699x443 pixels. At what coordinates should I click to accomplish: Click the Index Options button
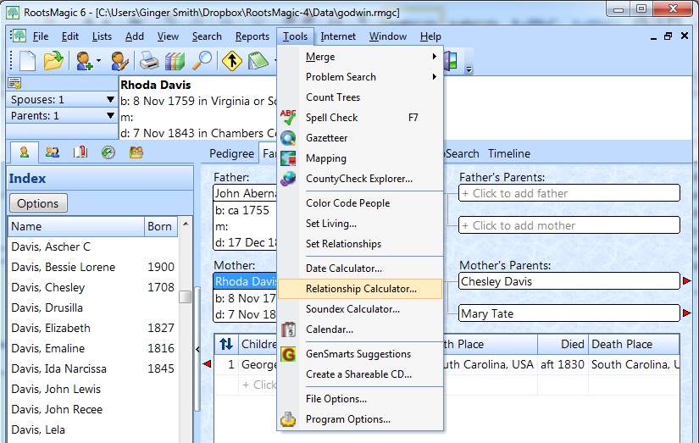[x=38, y=203]
